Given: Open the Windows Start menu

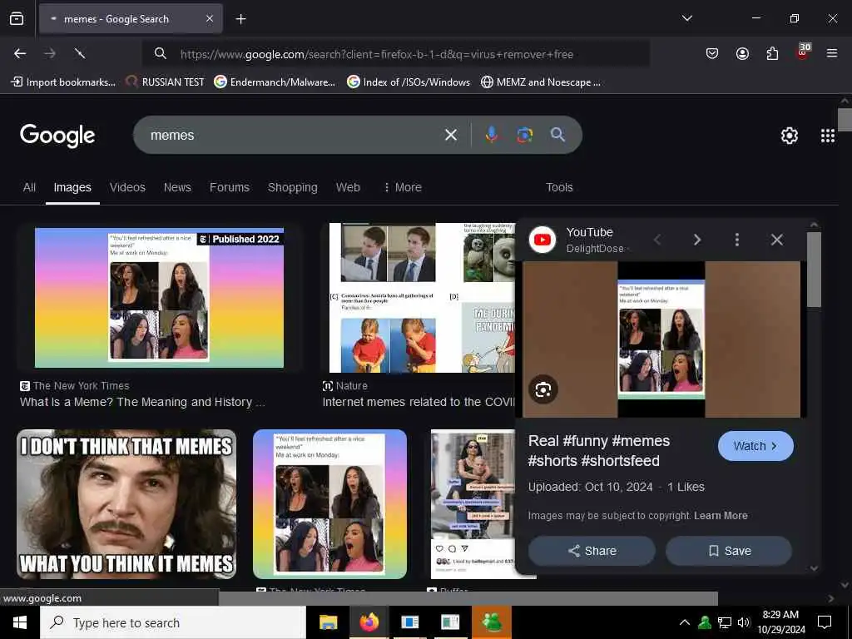Looking at the screenshot, I should pyautogui.click(x=20, y=622).
